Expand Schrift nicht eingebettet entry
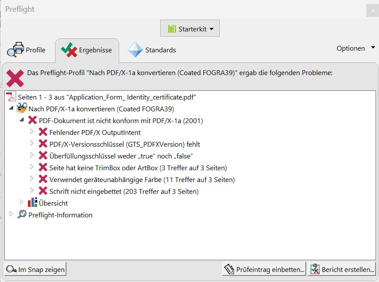 pyautogui.click(x=32, y=190)
